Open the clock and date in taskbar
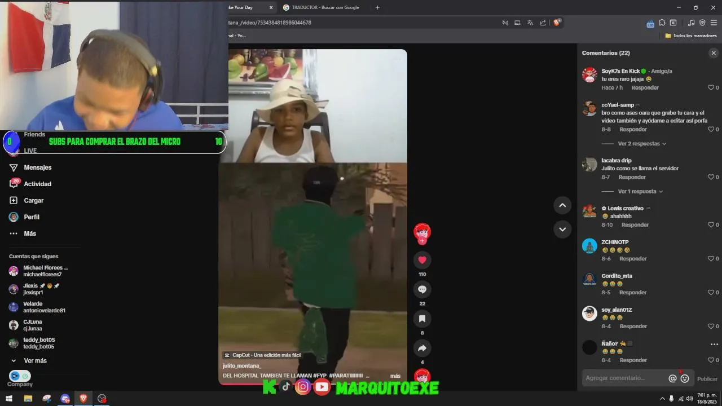Screen dimensions: 722x406 [x=706, y=398]
